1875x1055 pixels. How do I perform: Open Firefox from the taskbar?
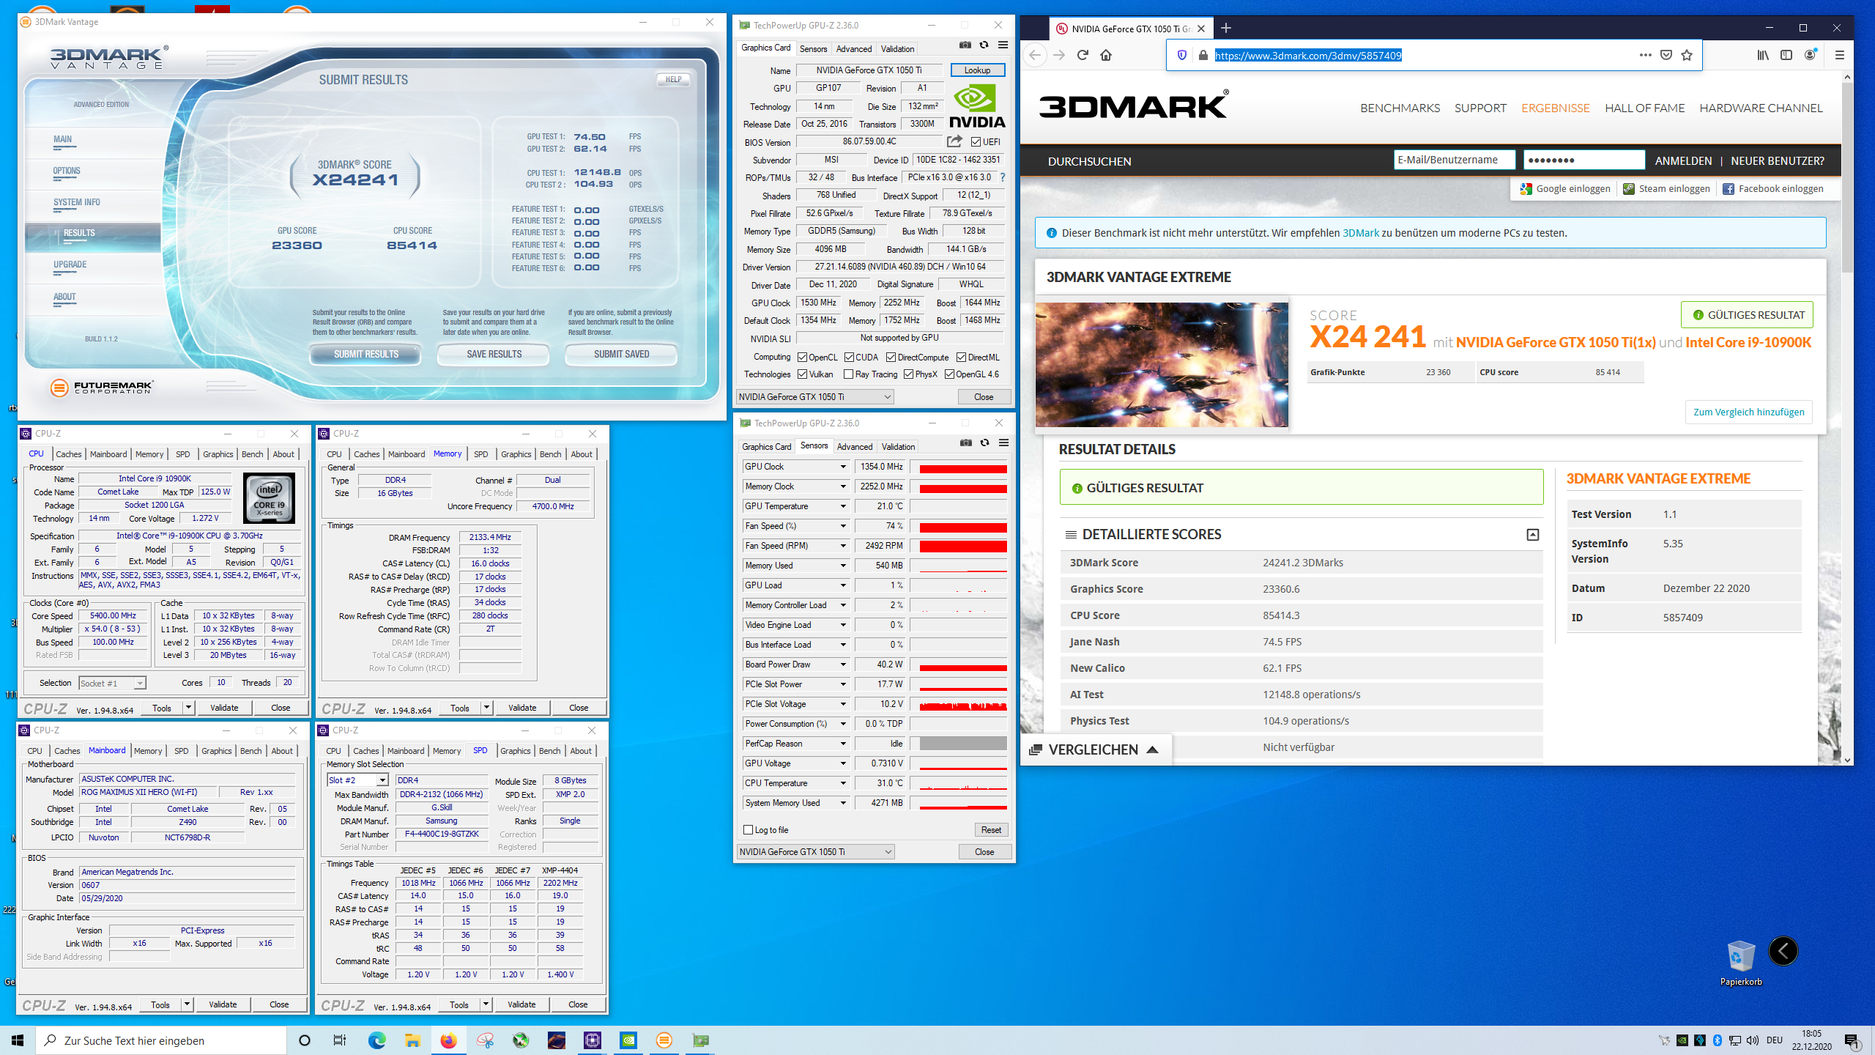(x=448, y=1040)
